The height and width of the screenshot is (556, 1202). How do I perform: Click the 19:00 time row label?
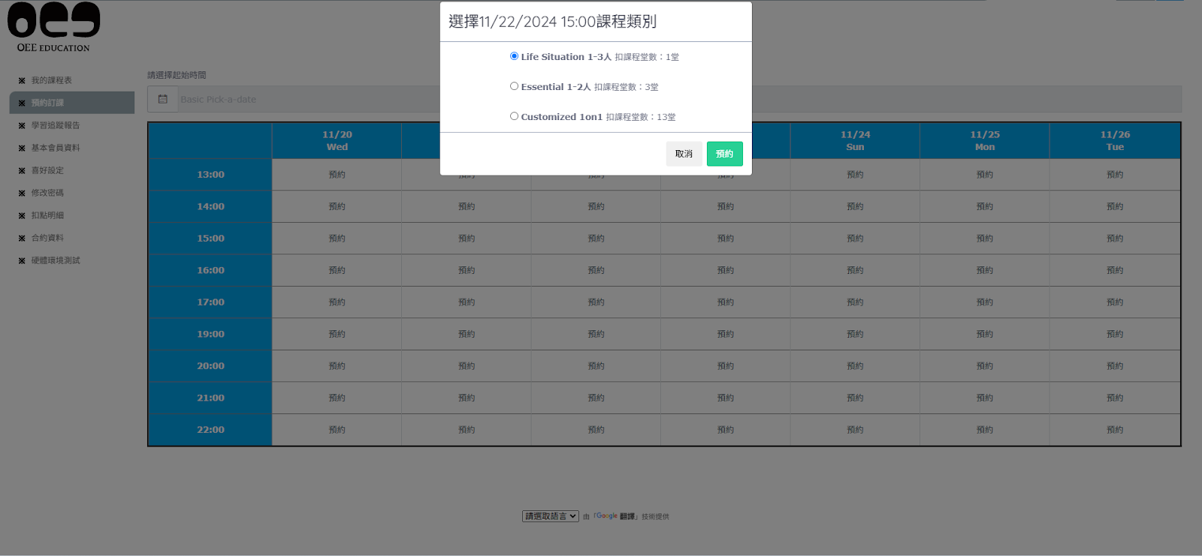coord(210,334)
